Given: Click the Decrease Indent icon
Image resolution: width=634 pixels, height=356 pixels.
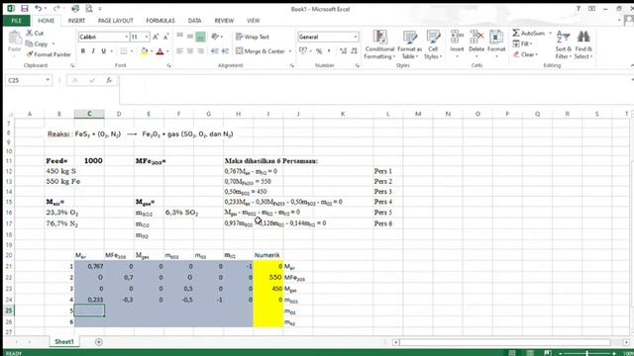Looking at the screenshot, I should click(215, 51).
